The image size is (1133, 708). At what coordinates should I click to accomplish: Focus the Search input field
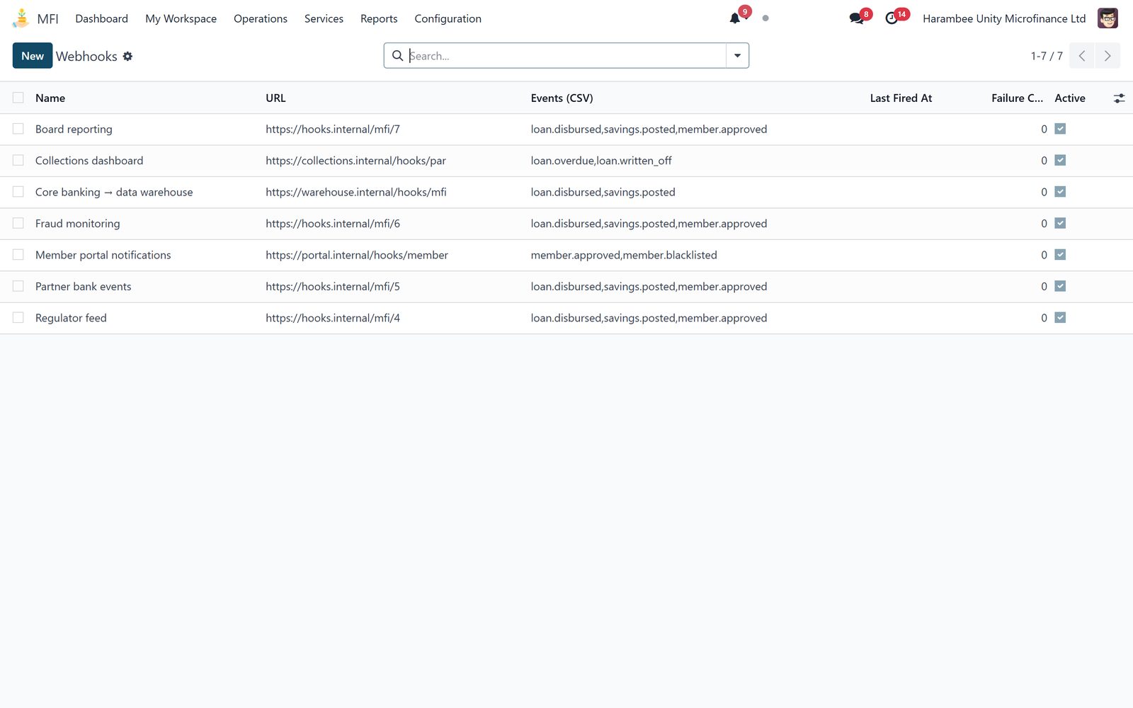coord(566,56)
